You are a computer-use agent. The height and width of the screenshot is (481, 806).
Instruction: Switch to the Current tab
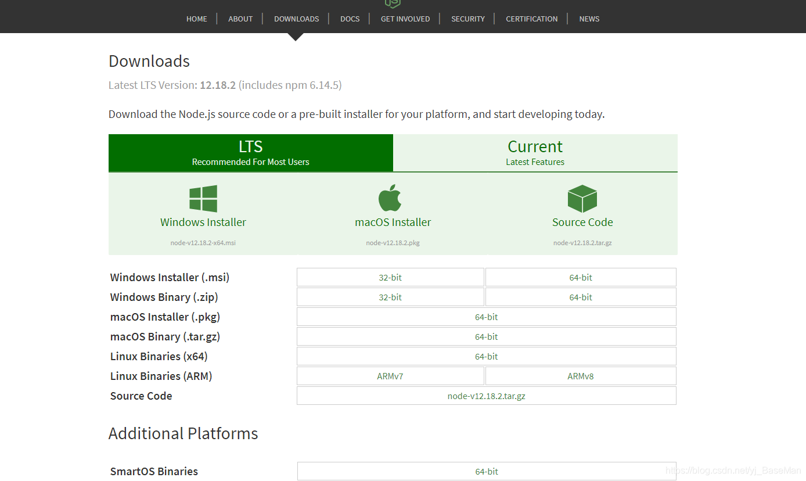[x=535, y=153]
